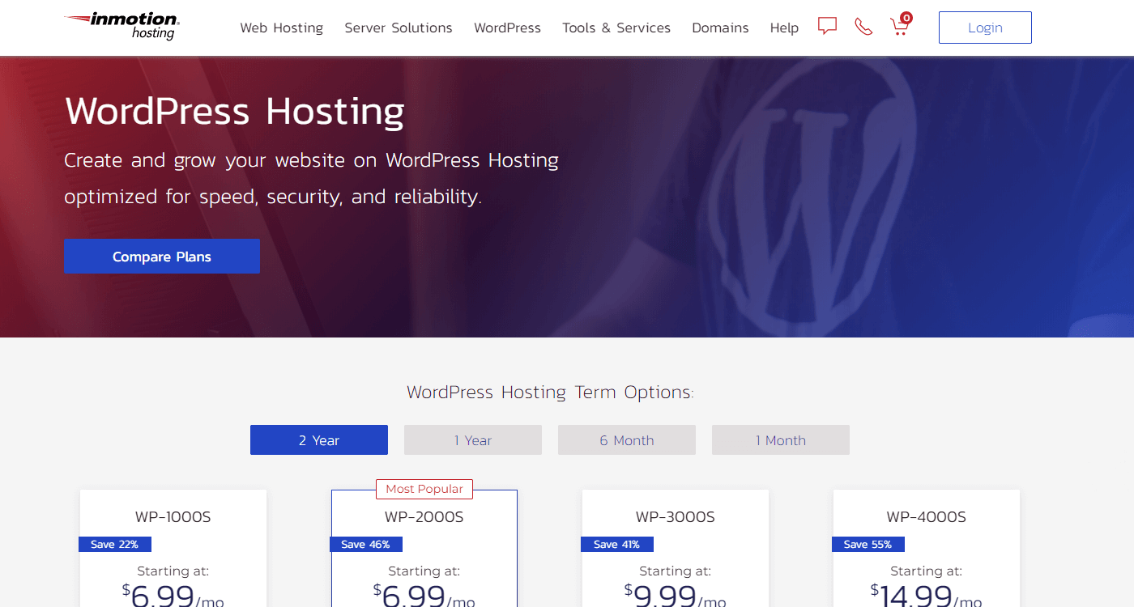
Task: Open the Server Solutions menu
Action: (x=399, y=28)
